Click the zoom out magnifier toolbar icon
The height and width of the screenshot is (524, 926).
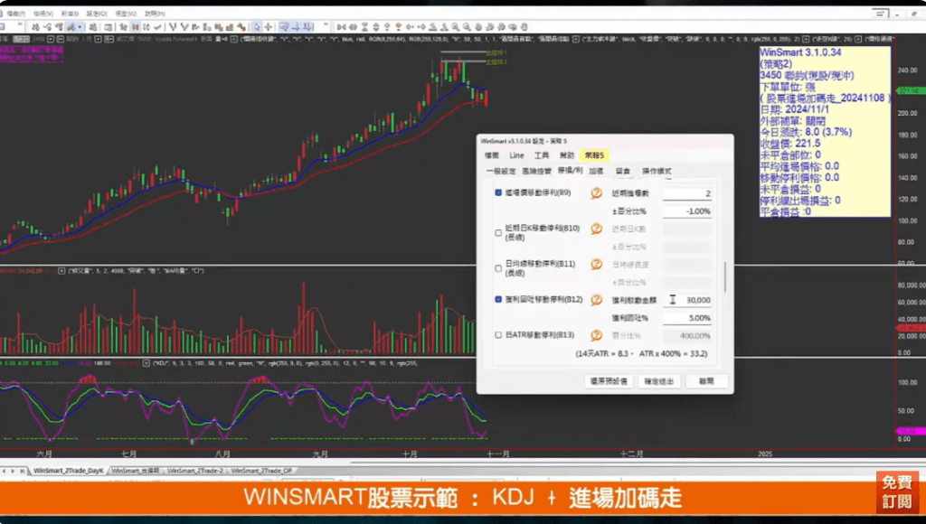468,27
